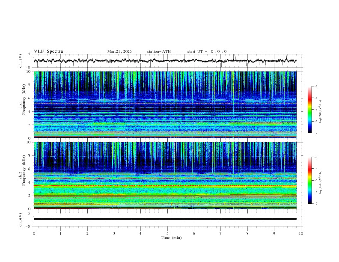Screen dimensions: 339x262
Task: Click the ch.1 color bar "log(PSD)(V²/Hz)" label
Action: coord(321,112)
